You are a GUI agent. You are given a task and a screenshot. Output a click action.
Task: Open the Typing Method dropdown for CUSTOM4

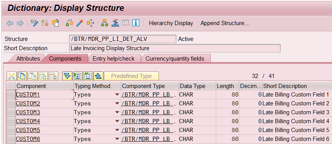[117, 121]
